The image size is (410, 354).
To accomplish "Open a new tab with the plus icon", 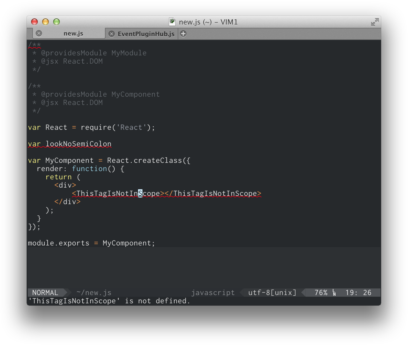I will [183, 34].
